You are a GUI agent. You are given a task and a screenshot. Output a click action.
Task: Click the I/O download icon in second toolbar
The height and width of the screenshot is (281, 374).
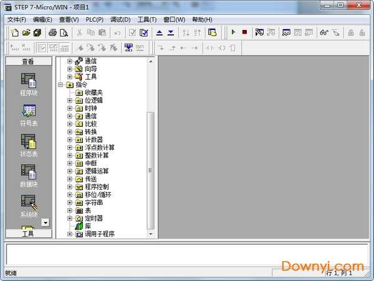point(128,48)
